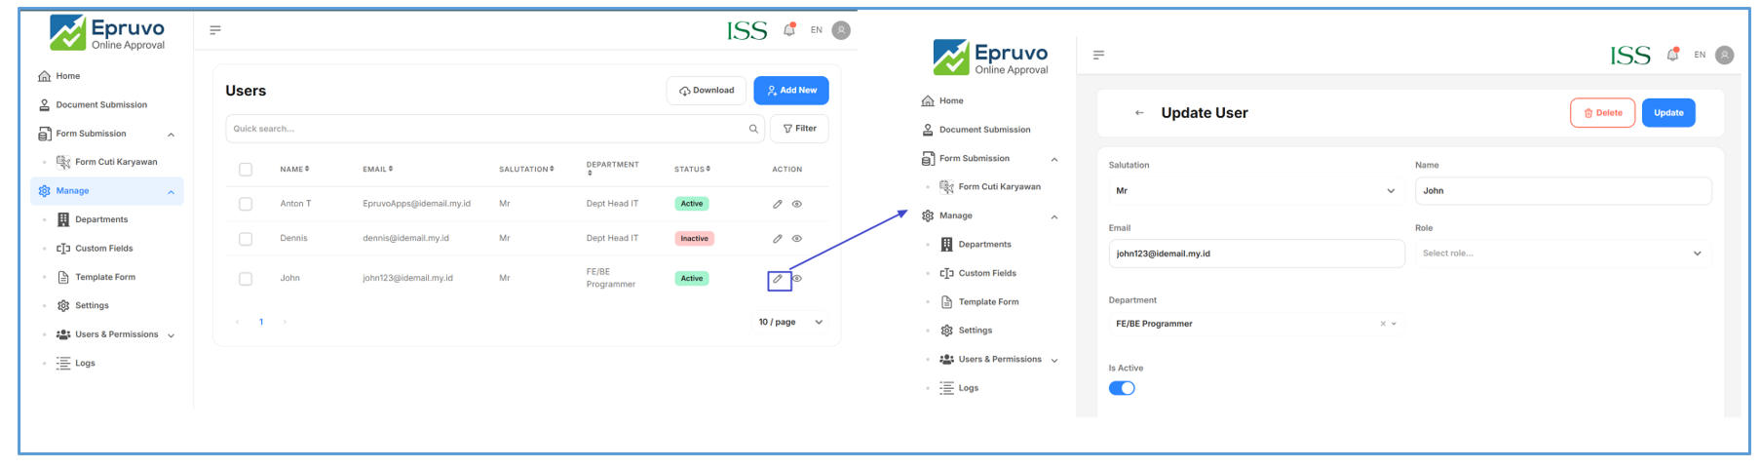Click the edit pencil for Anton T
The width and height of the screenshot is (1761, 468).
(777, 204)
